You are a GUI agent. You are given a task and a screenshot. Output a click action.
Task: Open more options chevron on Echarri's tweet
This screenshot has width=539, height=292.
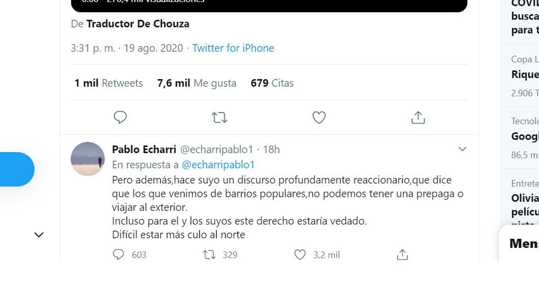(462, 149)
